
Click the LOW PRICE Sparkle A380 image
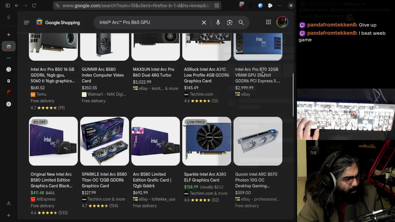(207, 141)
